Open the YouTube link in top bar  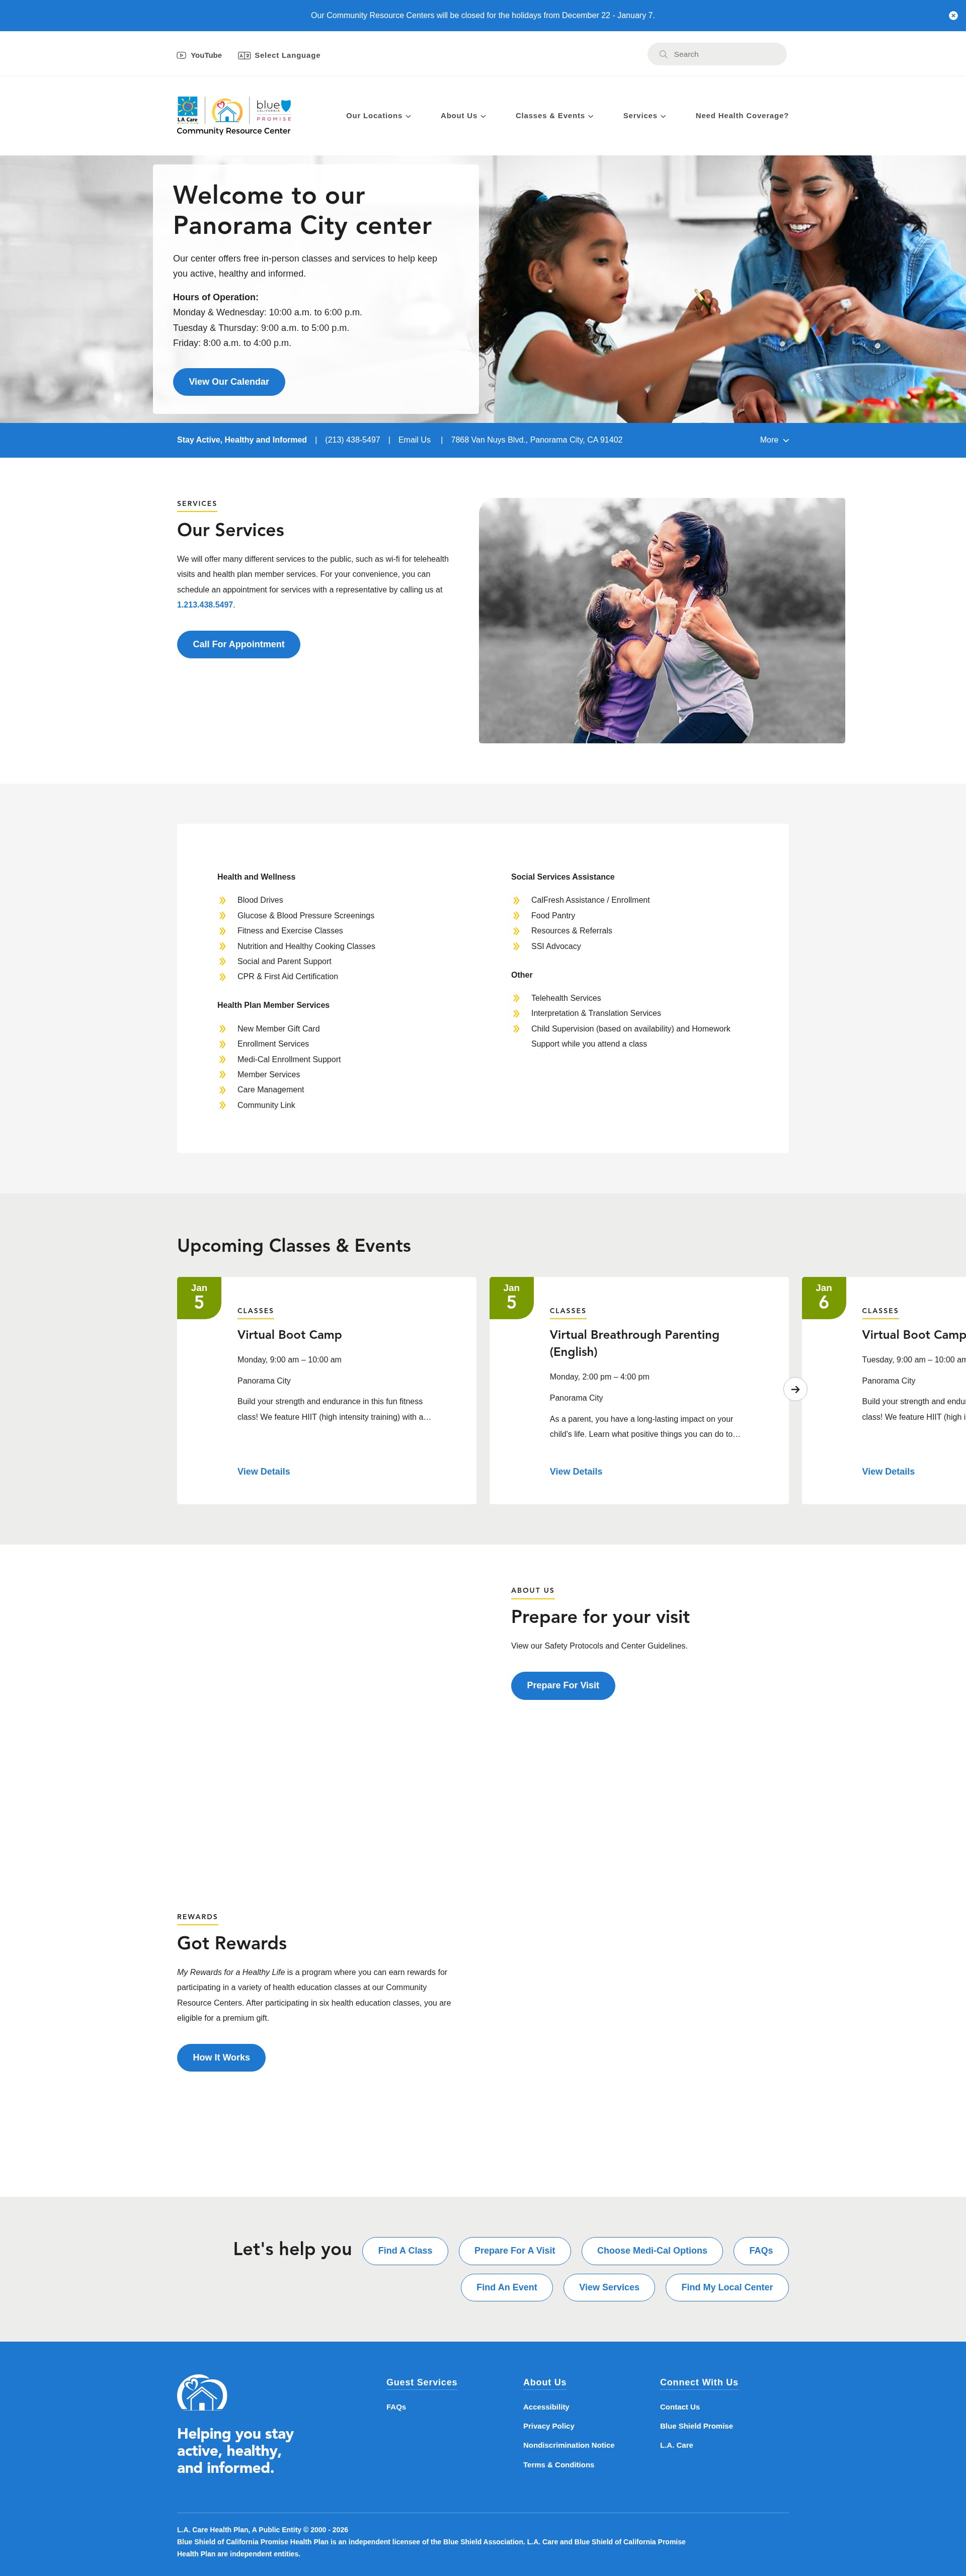[199, 55]
